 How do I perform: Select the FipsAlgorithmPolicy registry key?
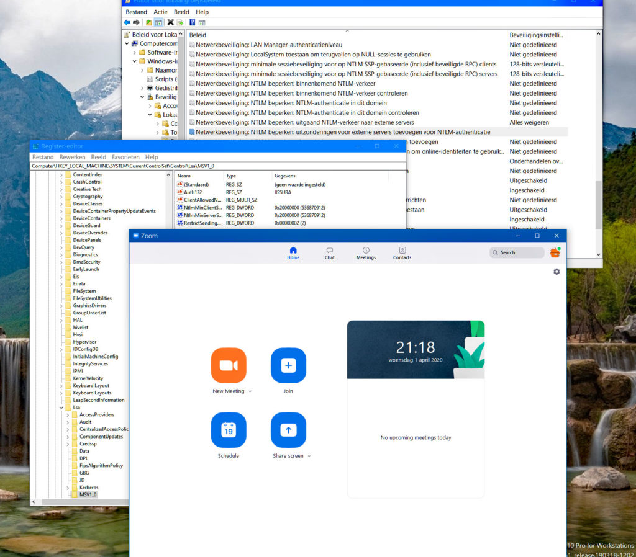pyautogui.click(x=101, y=466)
